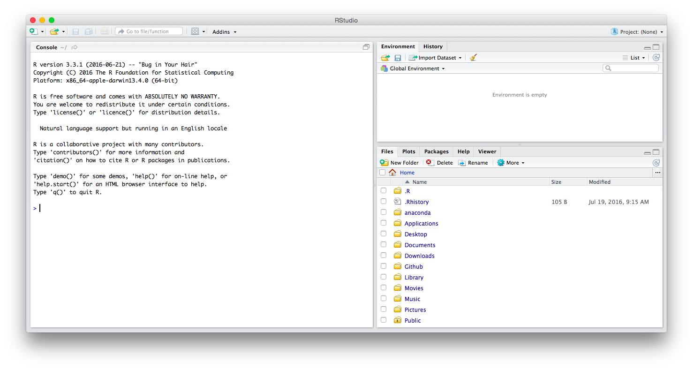Open the Movies folder link
The height and width of the screenshot is (370, 693).
414,288
